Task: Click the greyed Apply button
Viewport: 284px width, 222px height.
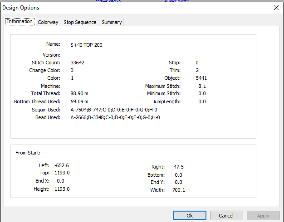Action: [263, 216]
